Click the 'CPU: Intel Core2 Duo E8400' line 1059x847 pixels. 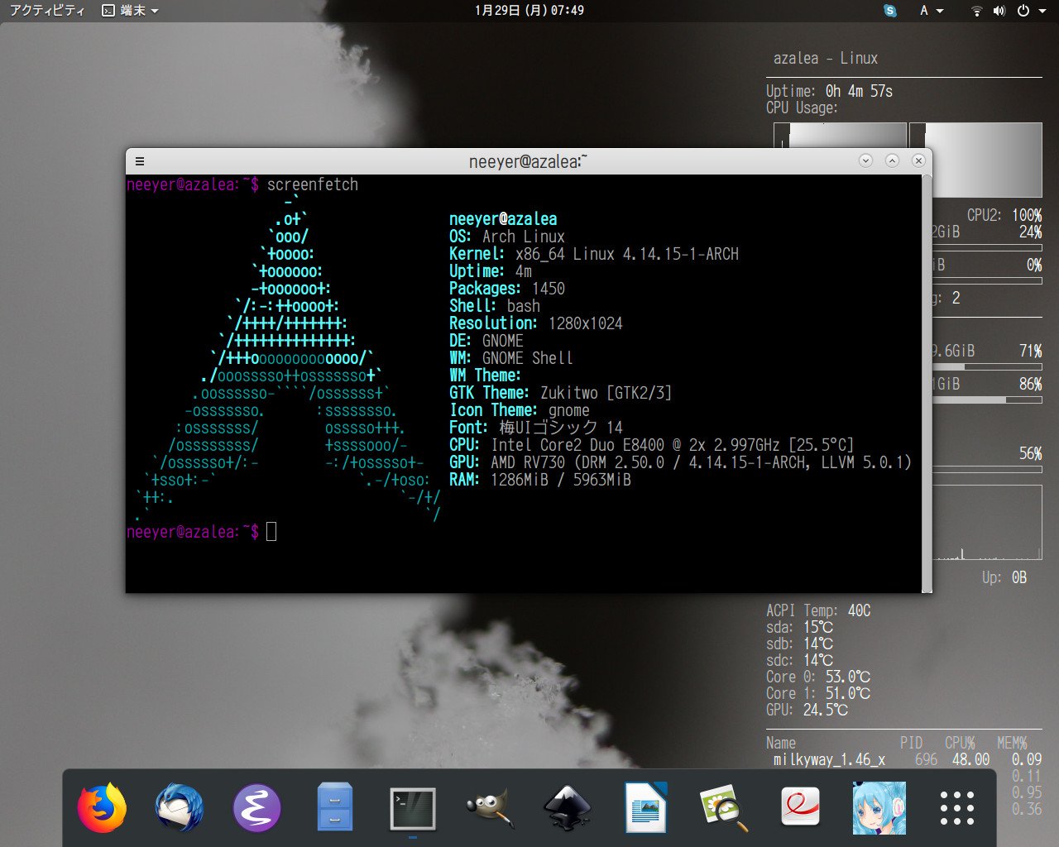pyautogui.click(x=652, y=445)
